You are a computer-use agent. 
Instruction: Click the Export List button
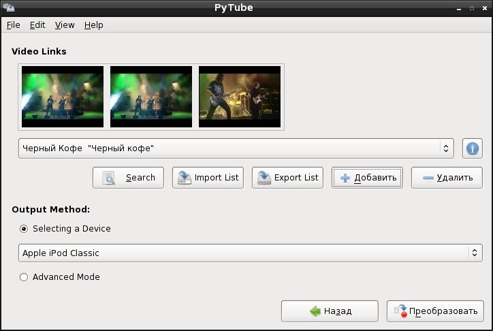coord(287,178)
